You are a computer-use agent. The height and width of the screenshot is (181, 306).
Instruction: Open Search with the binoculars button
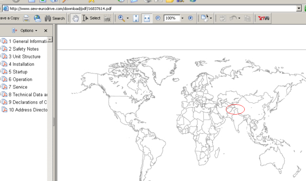tap(55, 18)
